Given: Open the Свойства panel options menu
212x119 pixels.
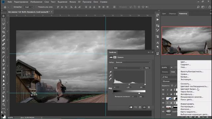Looking at the screenshot, I should pyautogui.click(x=152, y=52).
